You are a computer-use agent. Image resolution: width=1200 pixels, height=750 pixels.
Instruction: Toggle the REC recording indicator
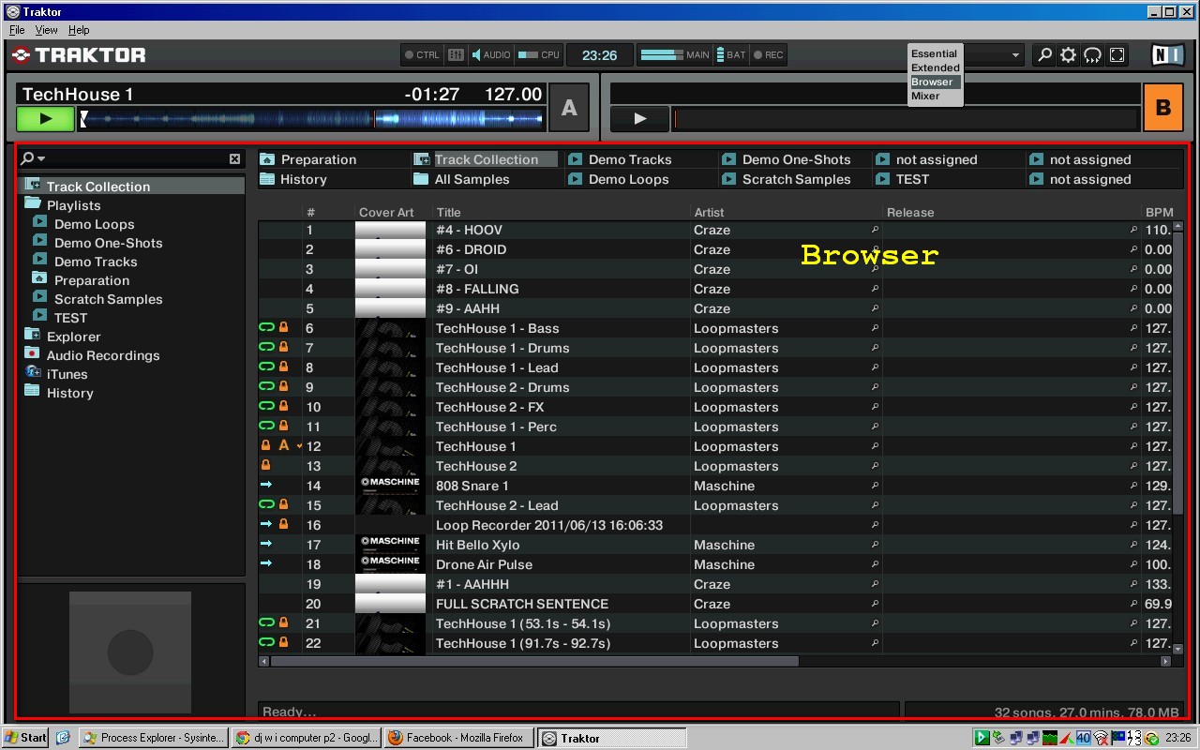pos(768,55)
